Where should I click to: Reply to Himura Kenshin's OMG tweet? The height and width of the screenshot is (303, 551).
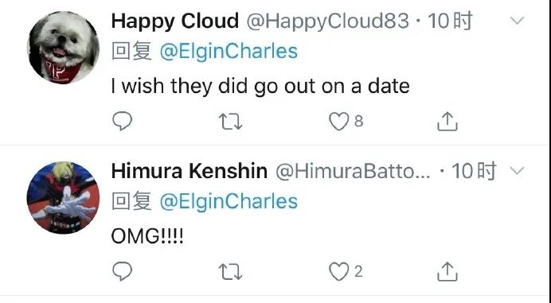[x=122, y=271]
